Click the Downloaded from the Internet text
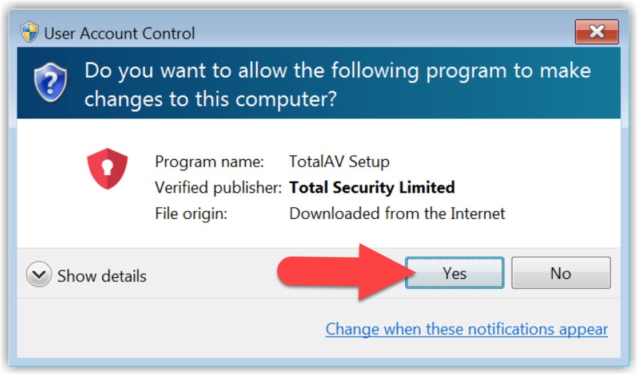Viewport: 638px width, 375px height. click(397, 214)
